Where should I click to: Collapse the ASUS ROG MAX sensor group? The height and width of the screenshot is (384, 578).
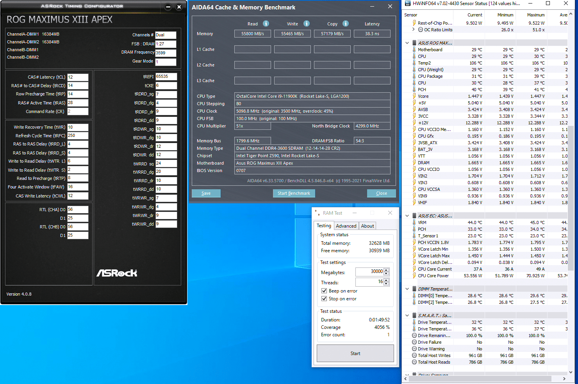point(407,43)
